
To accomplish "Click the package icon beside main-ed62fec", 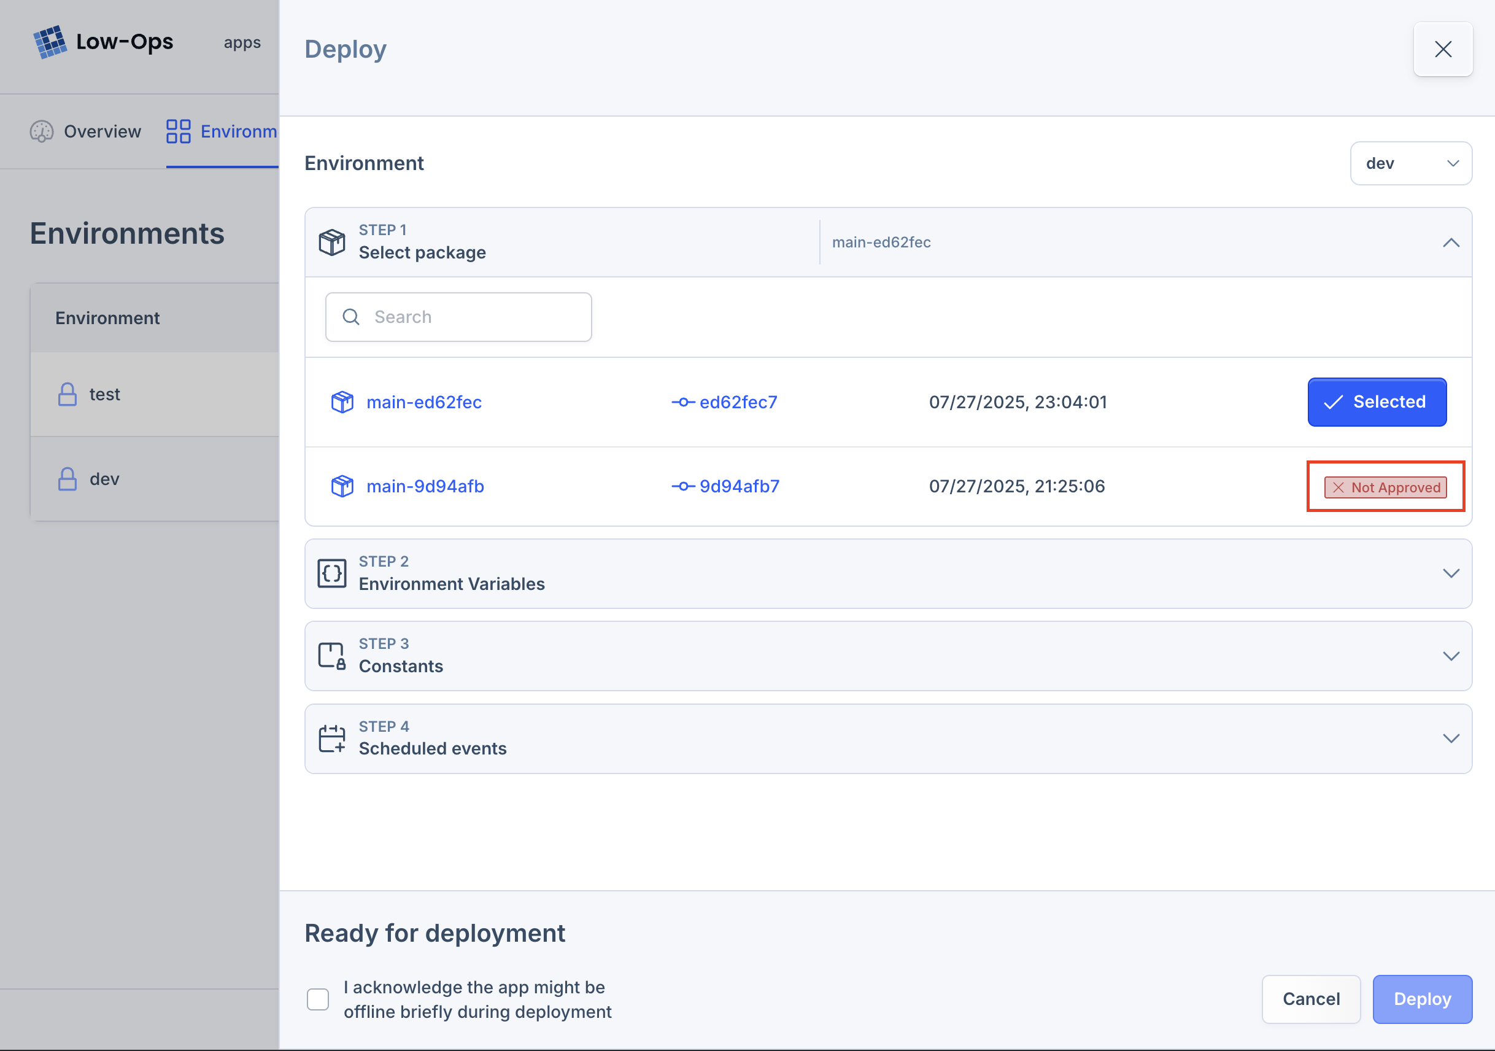I will 342,403.
